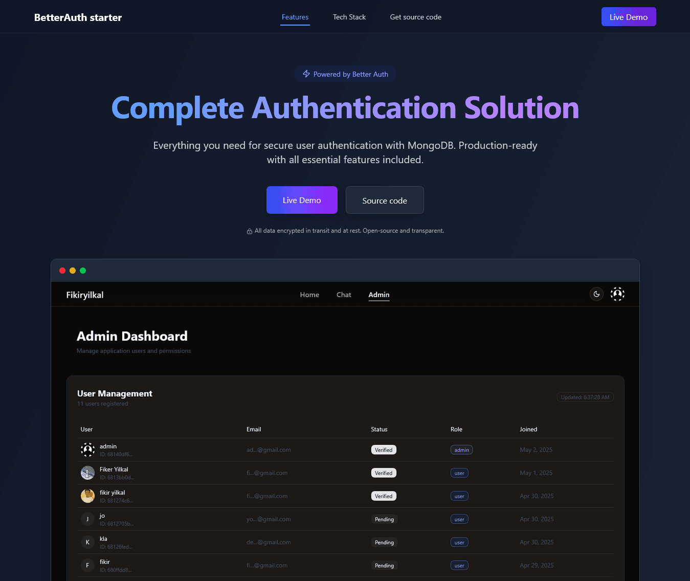Click the K avatar for user kla

click(x=87, y=542)
